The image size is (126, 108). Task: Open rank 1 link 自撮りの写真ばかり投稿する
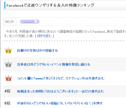tap(37, 51)
